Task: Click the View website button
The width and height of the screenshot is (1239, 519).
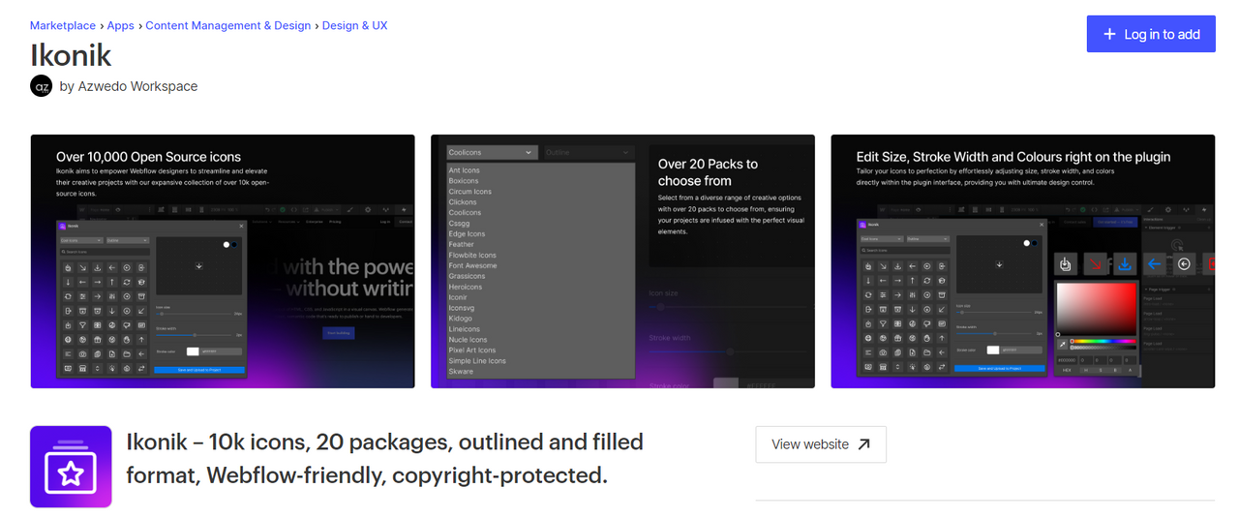Action: [821, 444]
